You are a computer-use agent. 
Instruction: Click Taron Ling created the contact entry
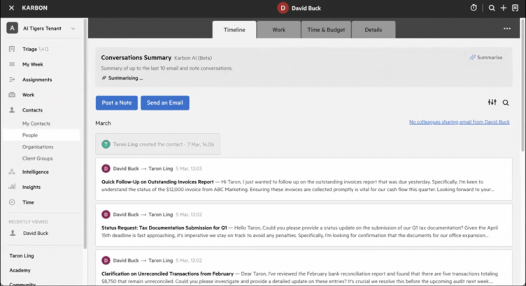(x=157, y=144)
